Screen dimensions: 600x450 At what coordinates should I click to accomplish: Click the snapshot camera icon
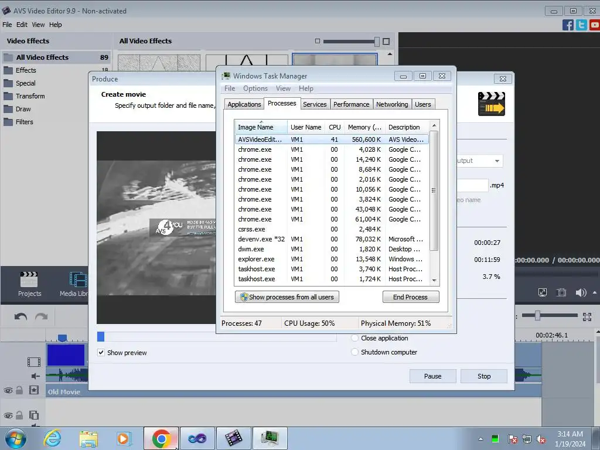[x=561, y=293]
